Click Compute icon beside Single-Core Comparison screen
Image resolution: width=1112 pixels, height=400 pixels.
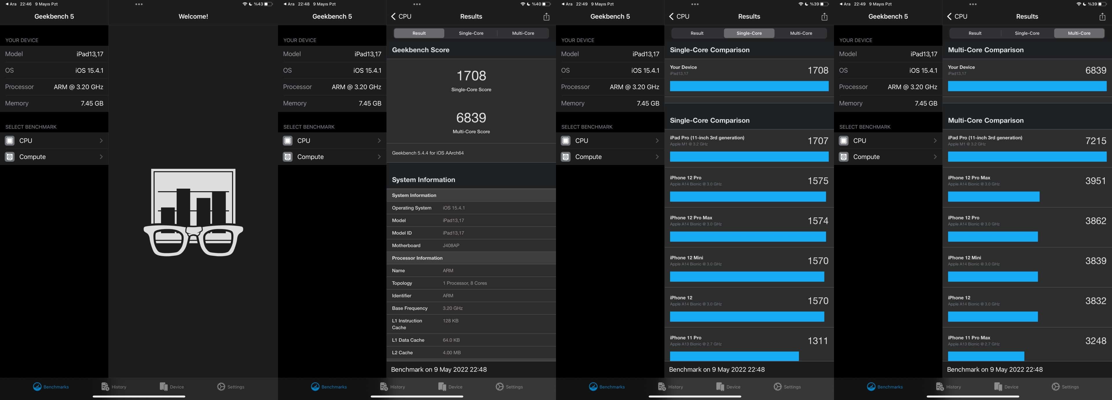pos(566,157)
